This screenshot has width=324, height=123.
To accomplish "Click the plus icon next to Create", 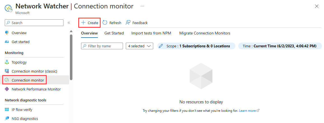I will click(x=83, y=23).
